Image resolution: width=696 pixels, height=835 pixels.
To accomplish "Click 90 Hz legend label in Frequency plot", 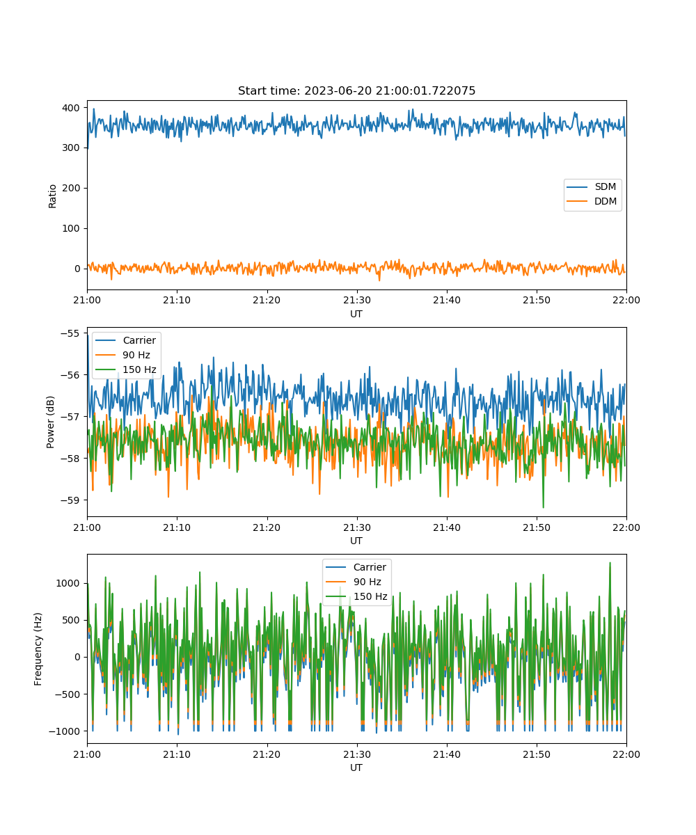I will coord(367,582).
